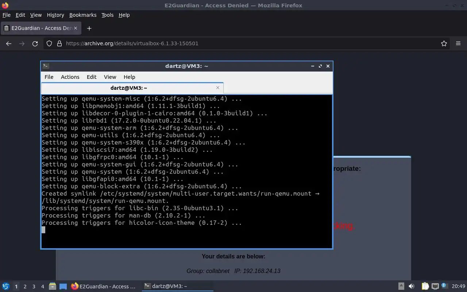Go forward one page in Firefox
467x292 pixels.
tap(22, 43)
